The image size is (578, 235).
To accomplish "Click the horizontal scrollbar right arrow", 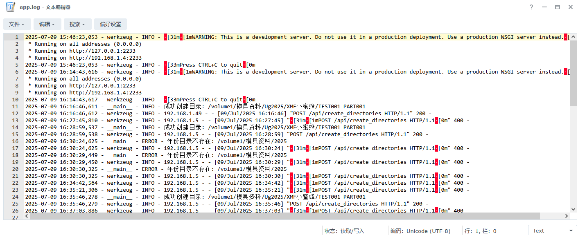I will 567,216.
